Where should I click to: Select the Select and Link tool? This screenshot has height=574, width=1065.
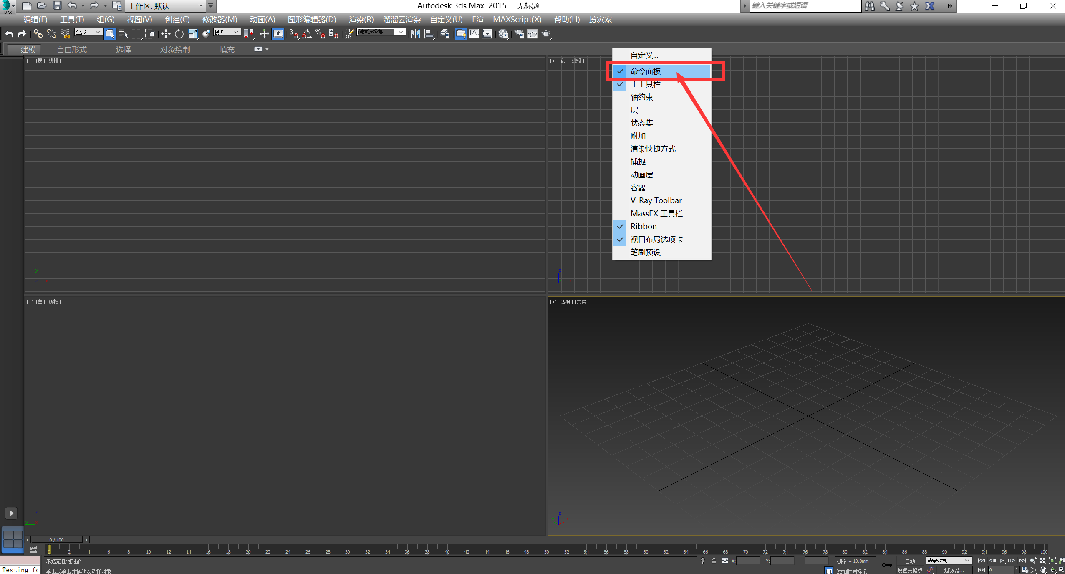pos(38,34)
